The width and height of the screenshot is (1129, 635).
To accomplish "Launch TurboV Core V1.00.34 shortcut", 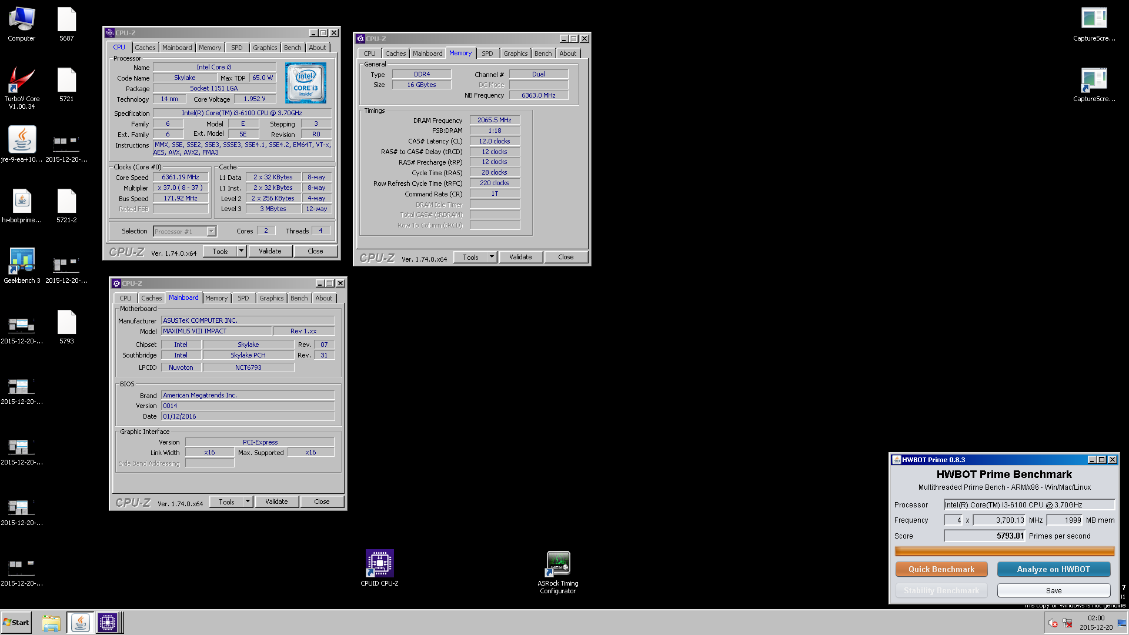I will click(22, 87).
